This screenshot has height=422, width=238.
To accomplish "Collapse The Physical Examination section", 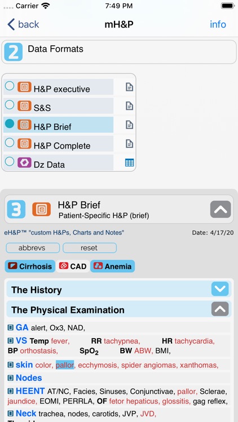I will pos(220,309).
